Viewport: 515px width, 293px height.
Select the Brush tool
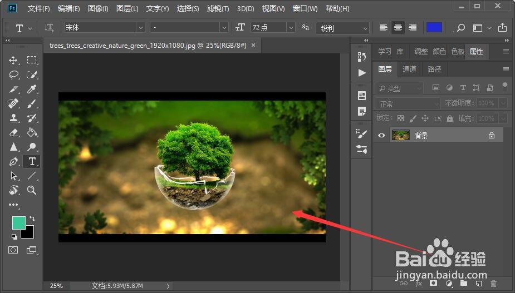coord(32,103)
